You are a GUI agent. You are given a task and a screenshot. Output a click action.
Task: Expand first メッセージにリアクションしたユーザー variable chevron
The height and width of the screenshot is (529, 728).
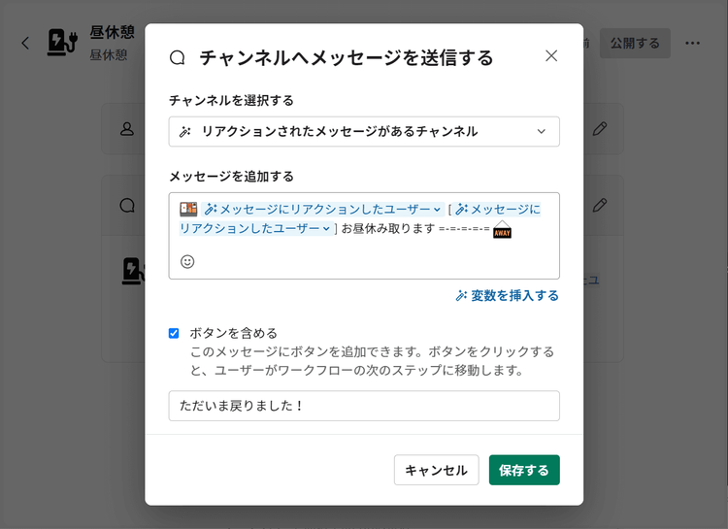(437, 210)
